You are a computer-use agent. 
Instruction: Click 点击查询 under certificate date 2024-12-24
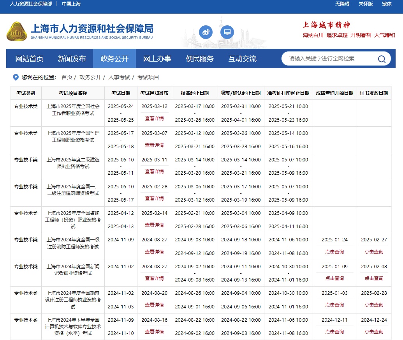pos(374,332)
